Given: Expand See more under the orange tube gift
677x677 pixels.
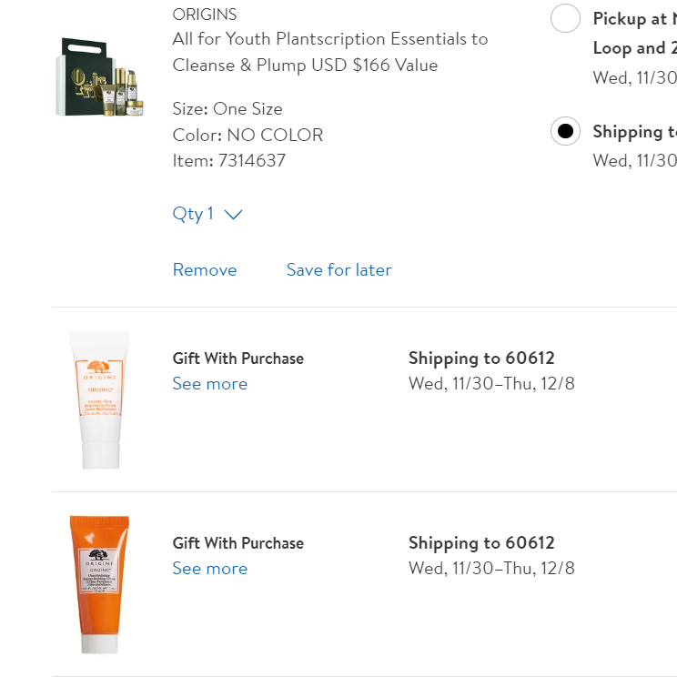Looking at the screenshot, I should tap(210, 569).
